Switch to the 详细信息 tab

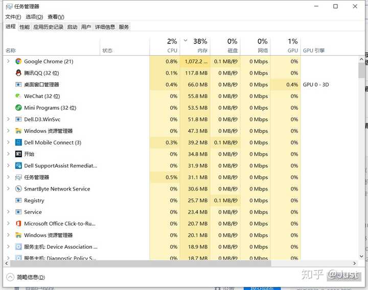(105, 27)
